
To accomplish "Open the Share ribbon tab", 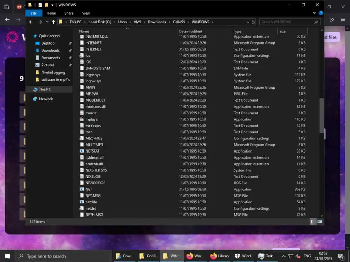I will click(x=69, y=13).
